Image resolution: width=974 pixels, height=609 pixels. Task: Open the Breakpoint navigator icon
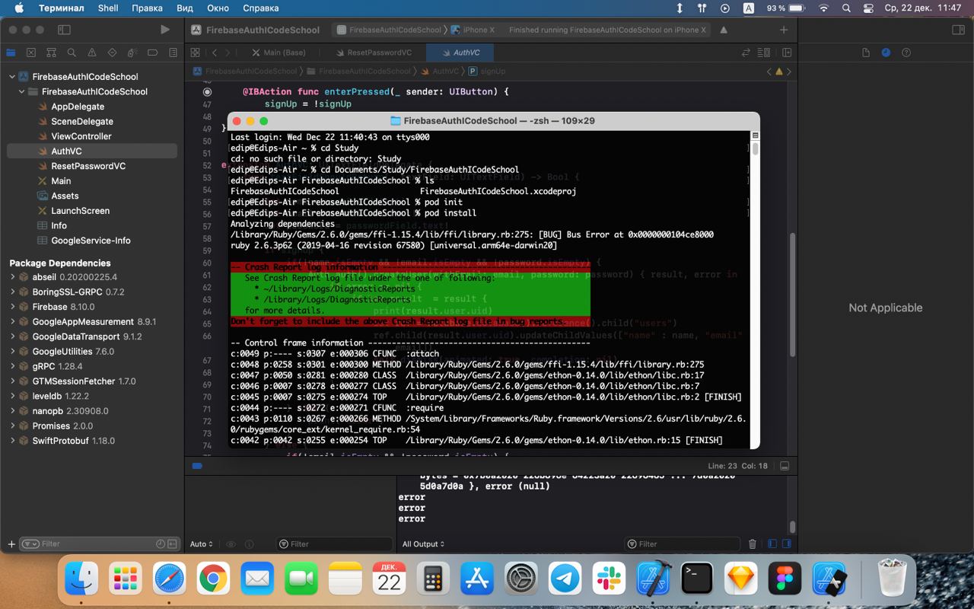[x=153, y=53]
